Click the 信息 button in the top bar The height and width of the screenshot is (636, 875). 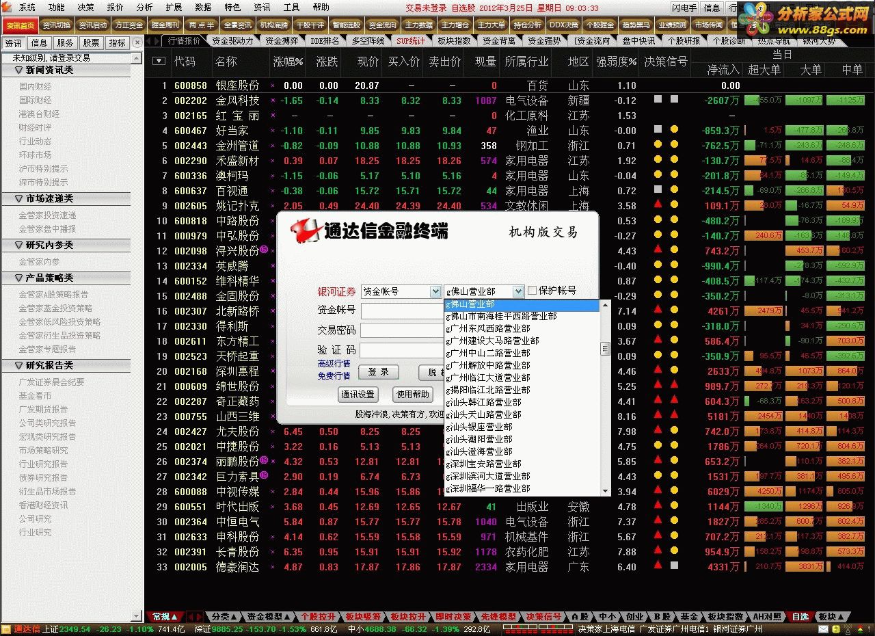tap(712, 8)
